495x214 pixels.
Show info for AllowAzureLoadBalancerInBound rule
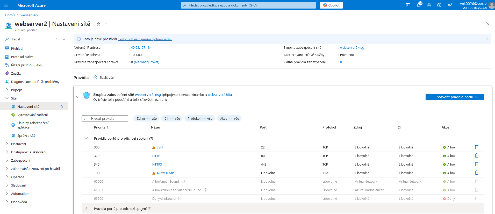pyautogui.click(x=205, y=190)
